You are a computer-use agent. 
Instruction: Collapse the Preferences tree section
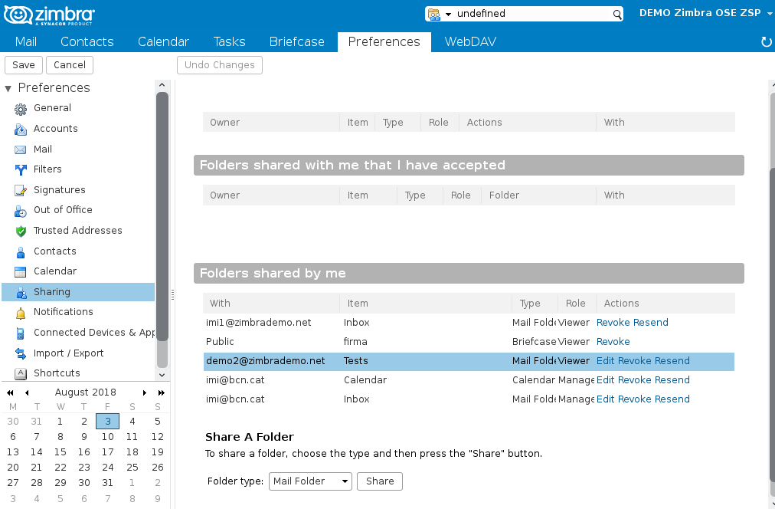pyautogui.click(x=8, y=88)
